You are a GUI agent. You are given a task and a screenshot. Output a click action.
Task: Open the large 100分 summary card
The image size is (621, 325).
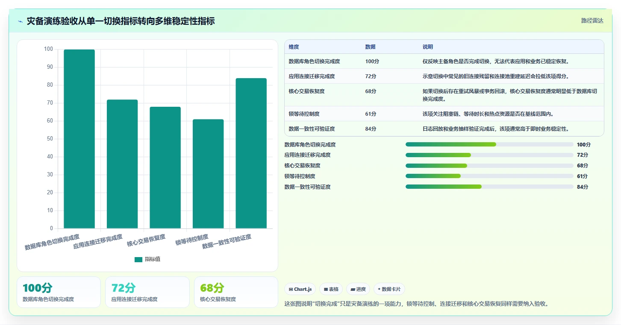[x=59, y=292]
